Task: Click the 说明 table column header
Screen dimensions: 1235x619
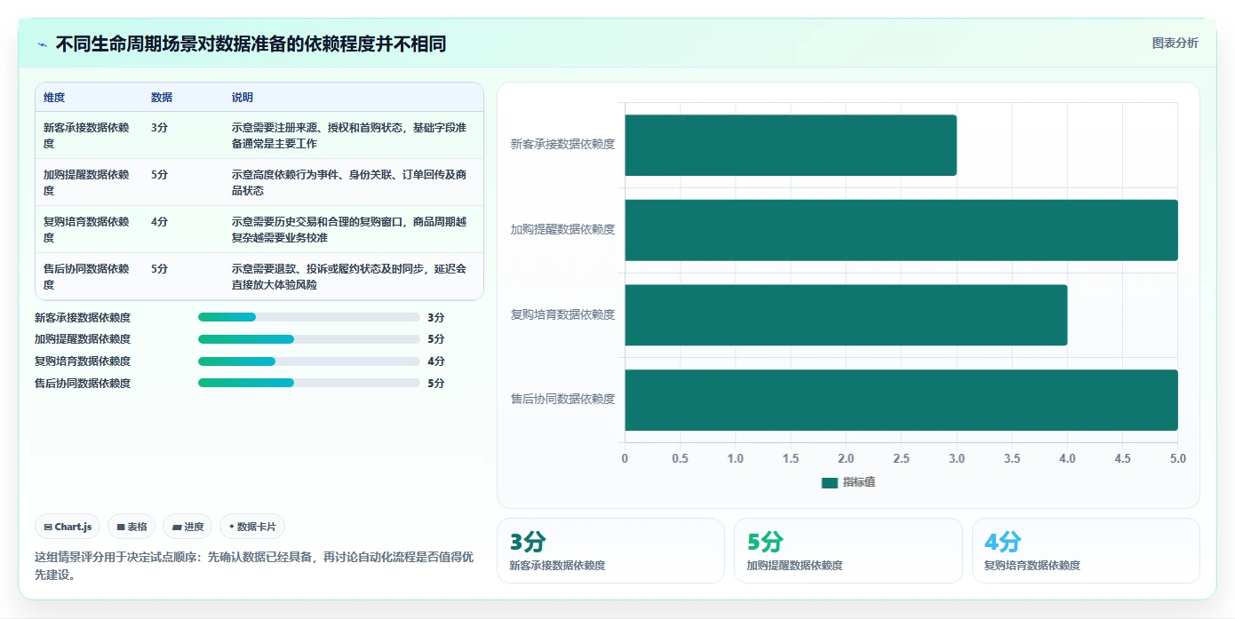Action: point(243,98)
